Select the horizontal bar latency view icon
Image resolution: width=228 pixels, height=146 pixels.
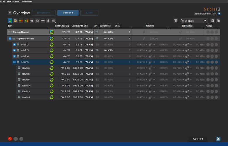coord(43,21)
